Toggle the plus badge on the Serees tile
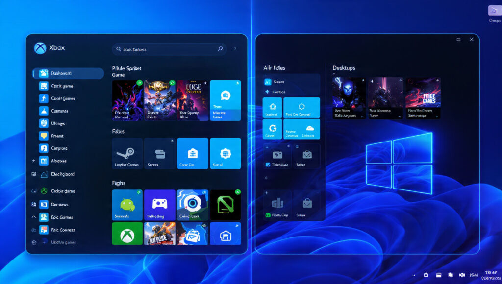Screen dimensions: 502x284 [172, 142]
